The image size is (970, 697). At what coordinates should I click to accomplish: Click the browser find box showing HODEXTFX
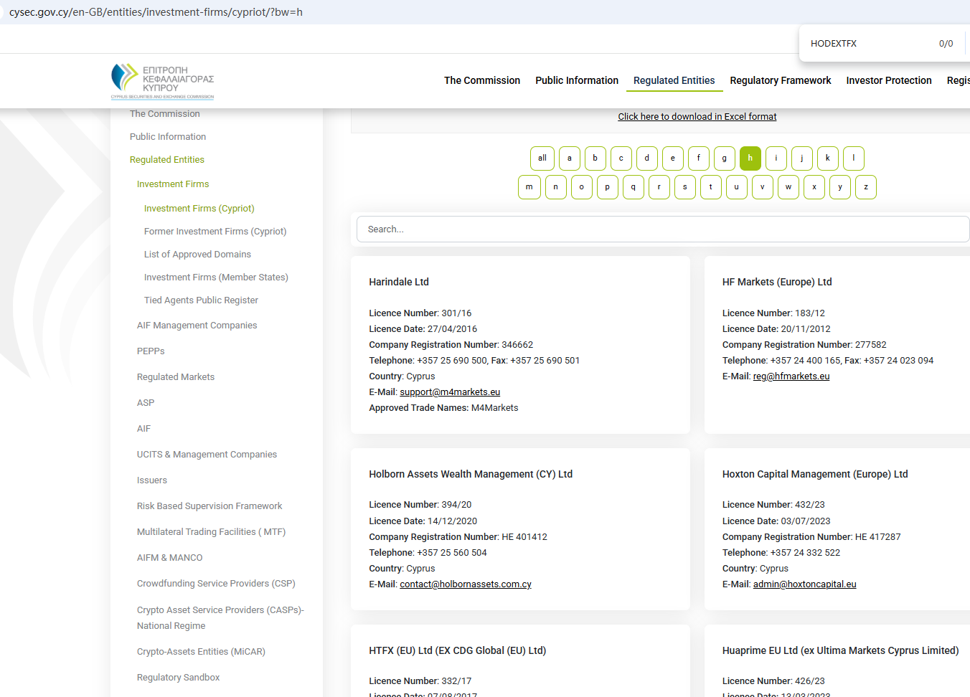point(868,44)
